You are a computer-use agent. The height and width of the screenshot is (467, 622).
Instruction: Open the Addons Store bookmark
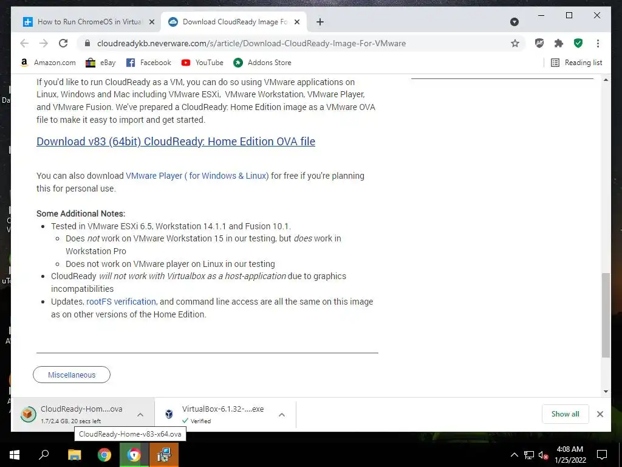262,63
